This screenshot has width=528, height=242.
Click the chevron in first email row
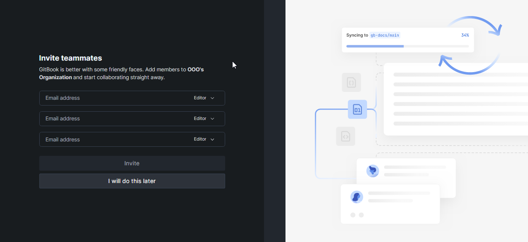tap(212, 98)
